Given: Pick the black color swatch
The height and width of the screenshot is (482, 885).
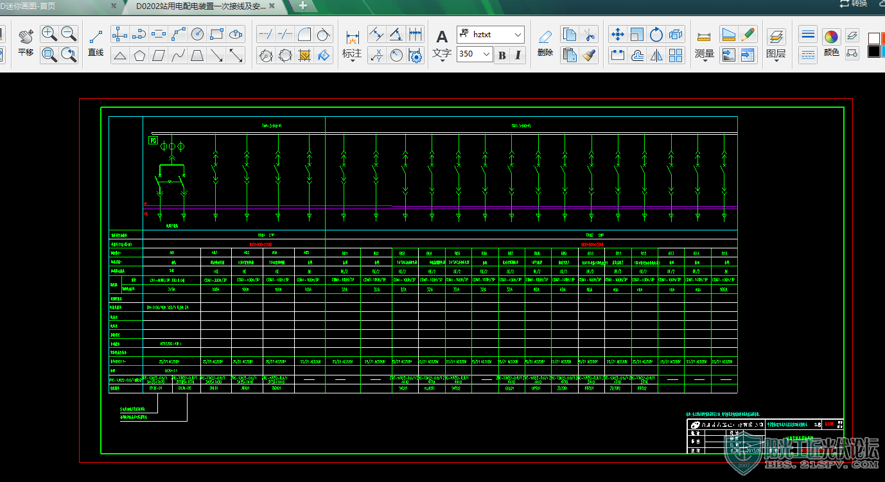Looking at the screenshot, I should (873, 52).
